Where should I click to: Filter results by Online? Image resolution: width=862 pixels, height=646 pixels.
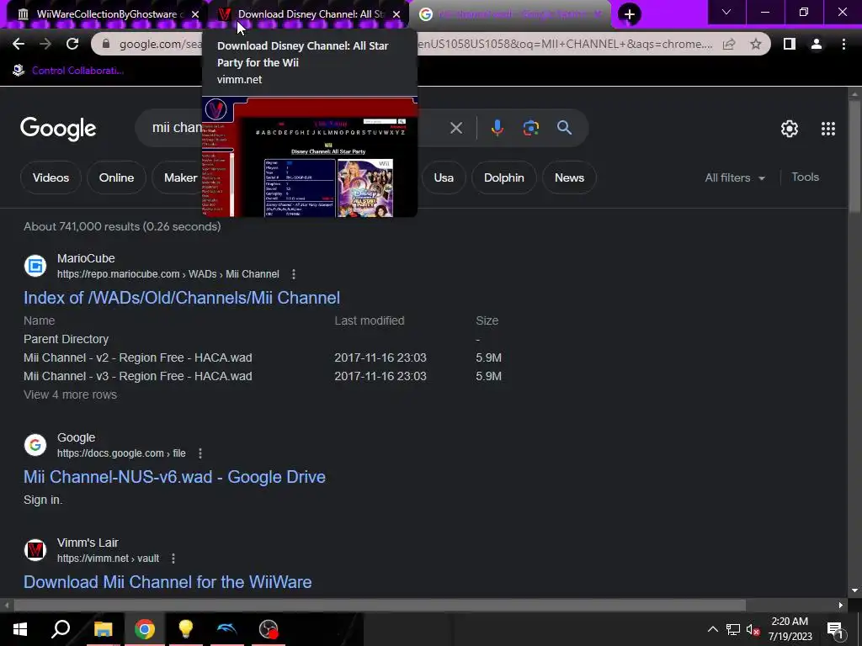tap(116, 177)
